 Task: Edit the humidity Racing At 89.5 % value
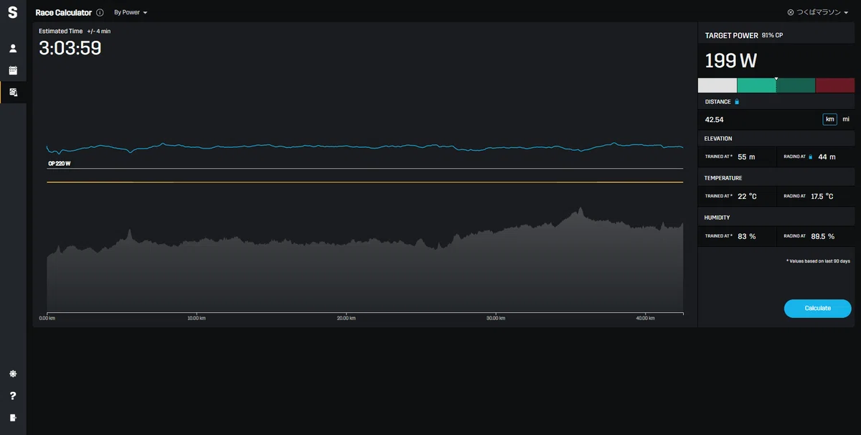[x=824, y=235]
